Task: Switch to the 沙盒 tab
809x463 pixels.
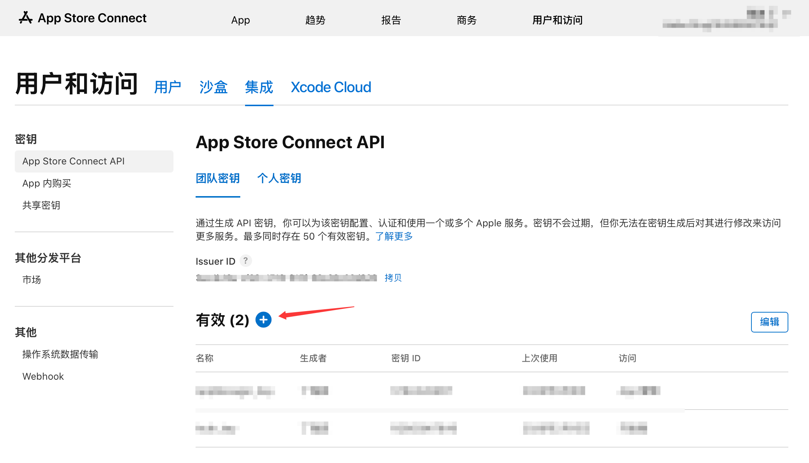Action: [x=213, y=87]
